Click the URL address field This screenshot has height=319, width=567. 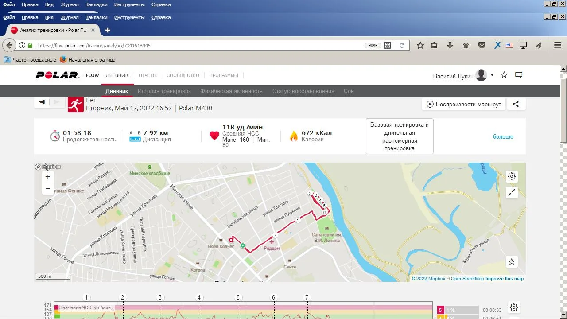(199, 45)
